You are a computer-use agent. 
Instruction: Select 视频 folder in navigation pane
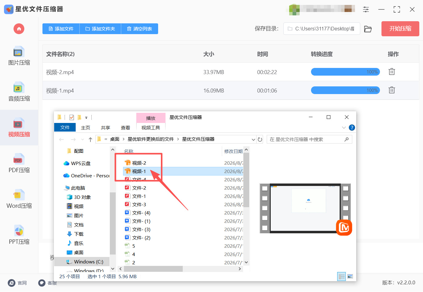point(75,206)
